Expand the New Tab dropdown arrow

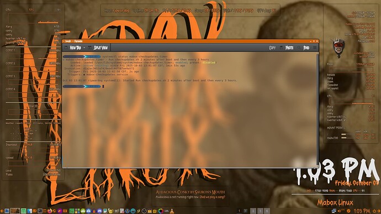tap(84, 48)
